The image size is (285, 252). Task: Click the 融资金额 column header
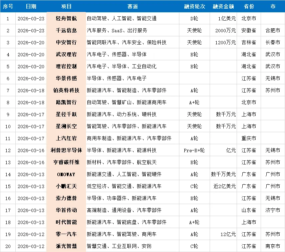(223, 6)
